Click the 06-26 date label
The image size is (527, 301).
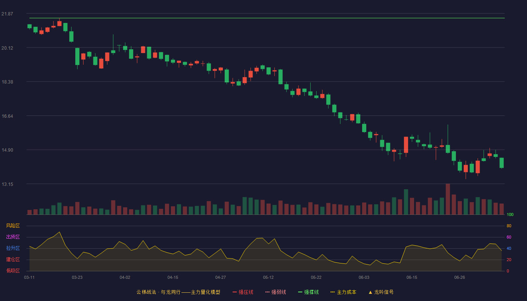[x=460, y=277]
